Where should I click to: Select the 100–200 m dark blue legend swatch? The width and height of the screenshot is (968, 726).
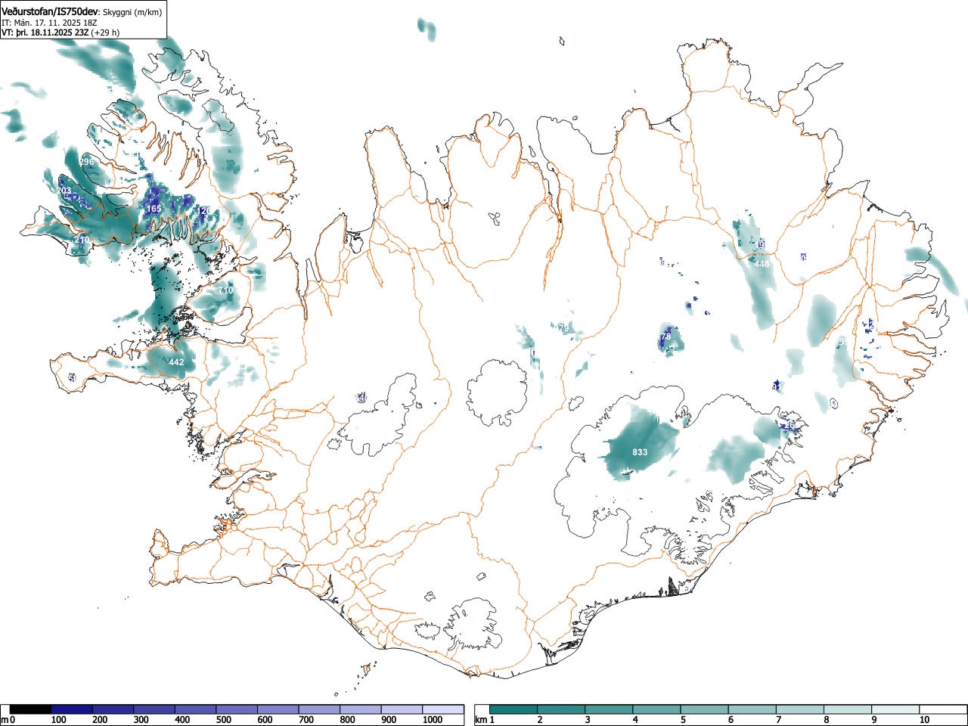pyautogui.click(x=72, y=709)
